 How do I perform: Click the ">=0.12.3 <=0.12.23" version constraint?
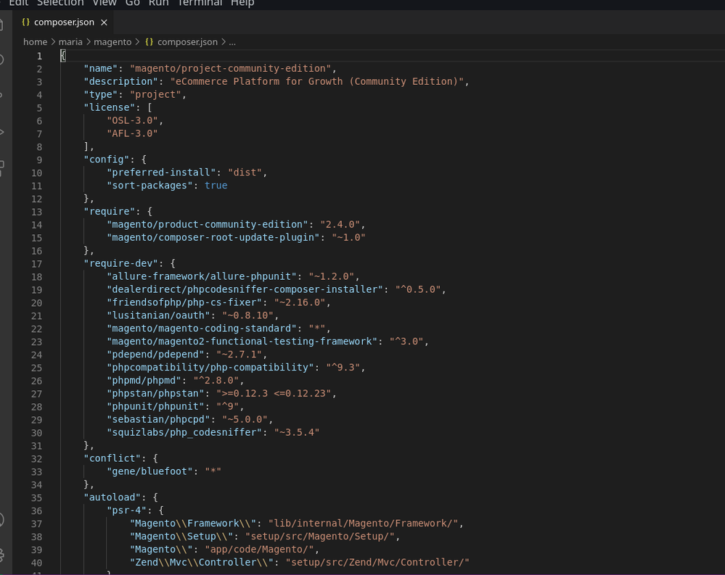click(274, 394)
